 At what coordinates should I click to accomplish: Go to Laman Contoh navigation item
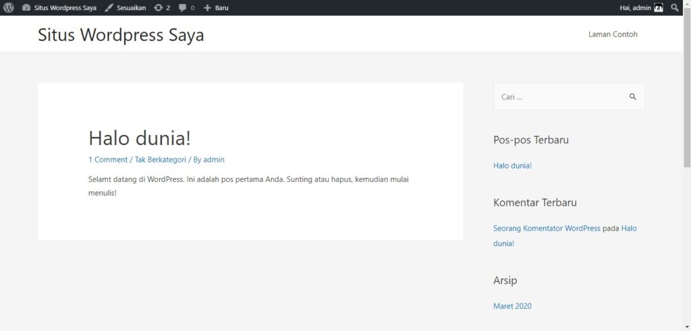(x=613, y=34)
